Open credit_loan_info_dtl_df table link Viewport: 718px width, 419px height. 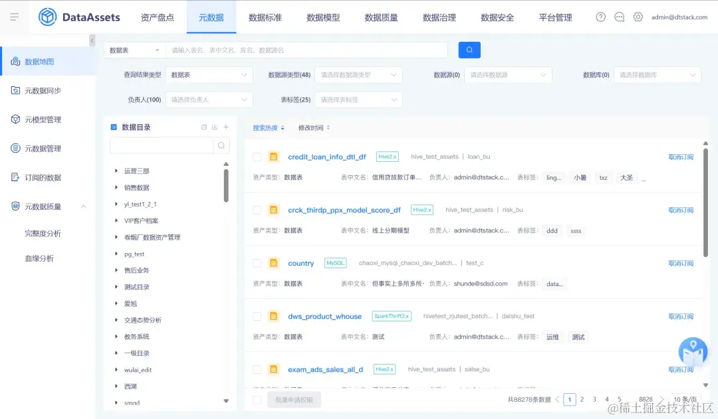click(x=327, y=157)
